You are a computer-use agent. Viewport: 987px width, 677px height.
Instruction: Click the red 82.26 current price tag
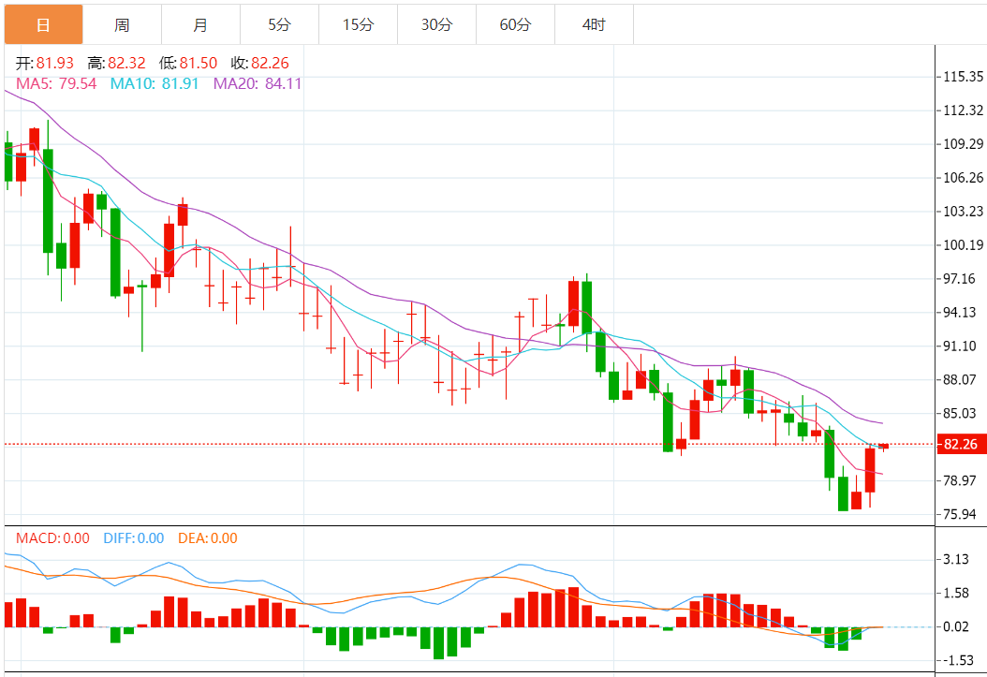(x=961, y=444)
